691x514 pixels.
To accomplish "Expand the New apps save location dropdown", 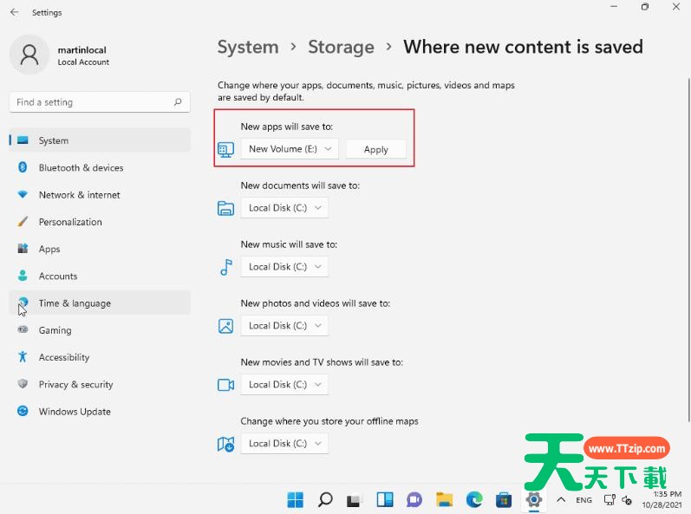I will pyautogui.click(x=290, y=149).
